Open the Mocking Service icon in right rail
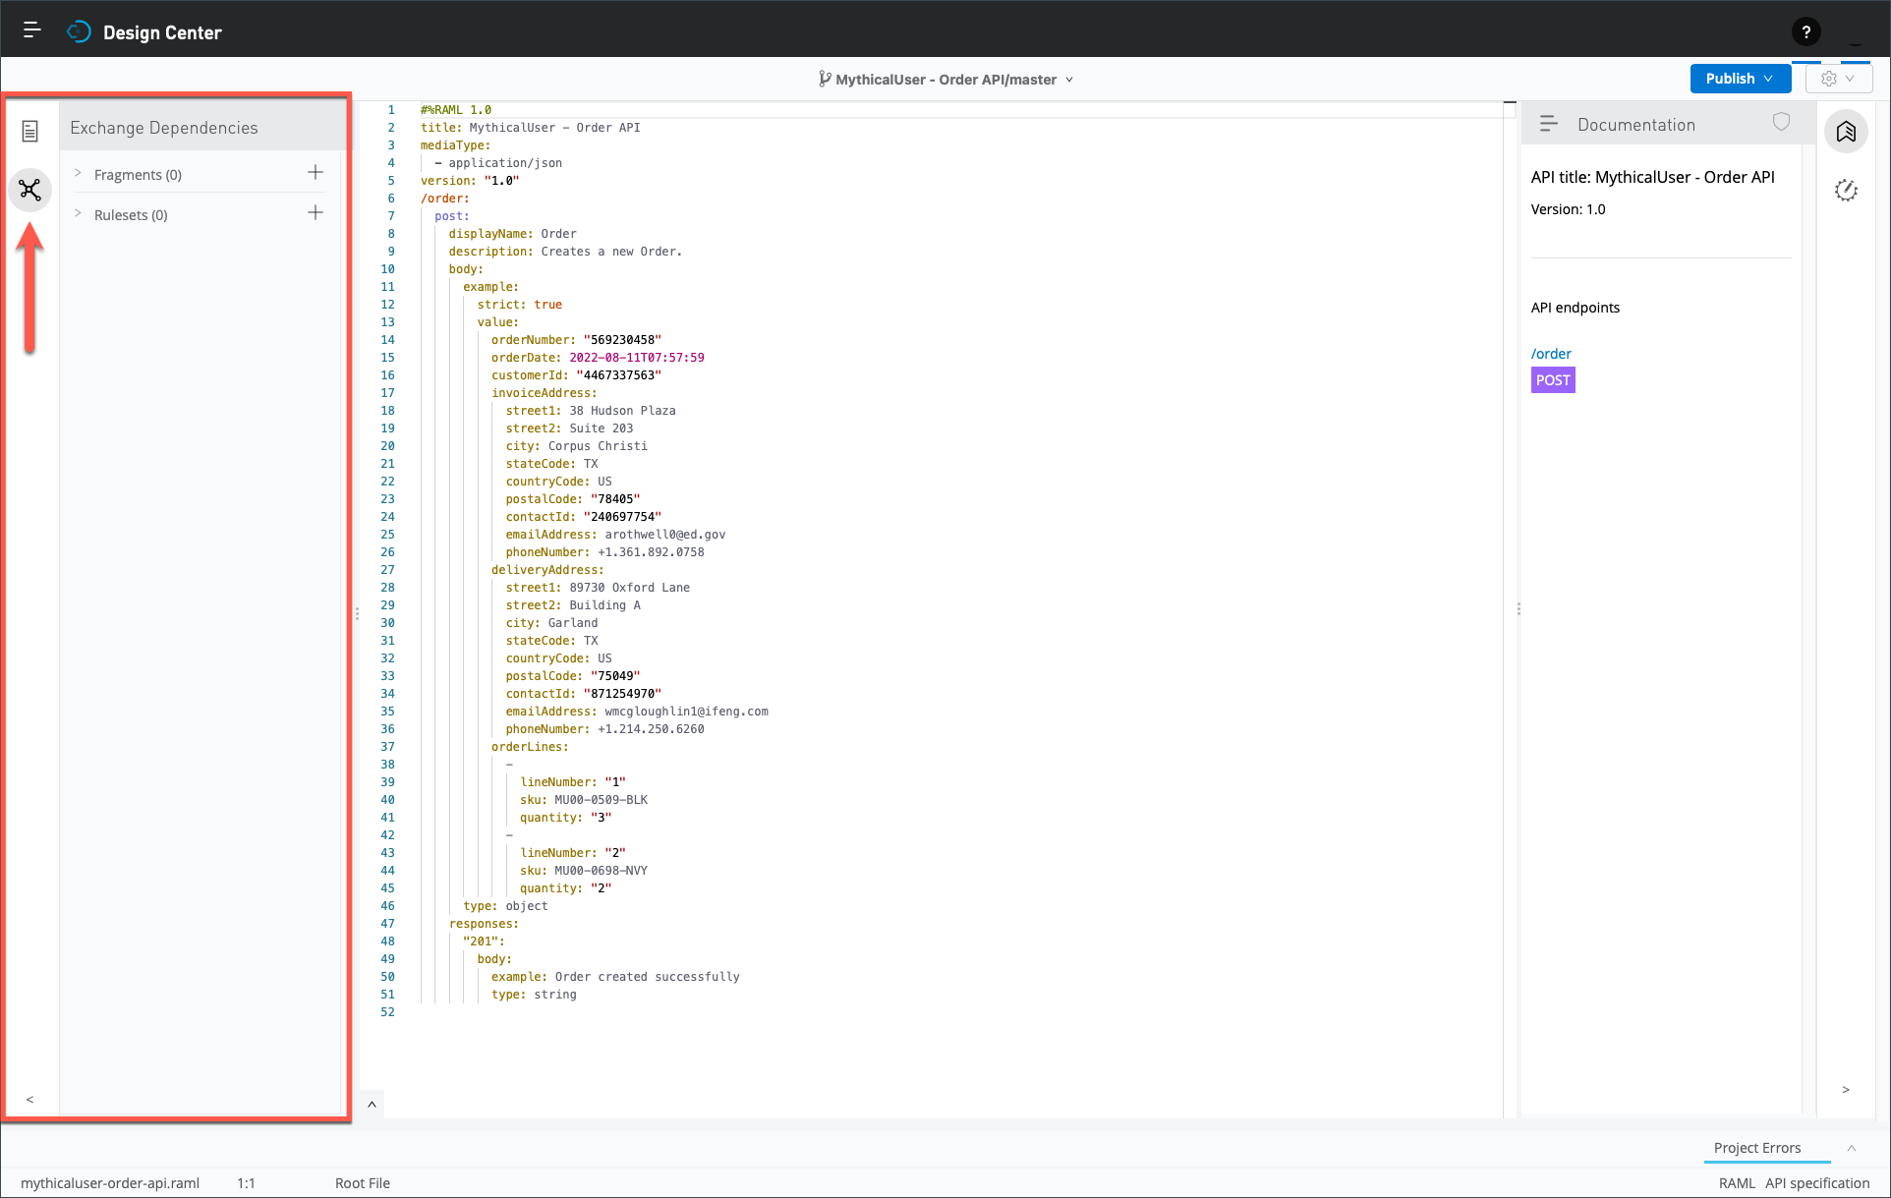The image size is (1891, 1198). pos(1846,190)
